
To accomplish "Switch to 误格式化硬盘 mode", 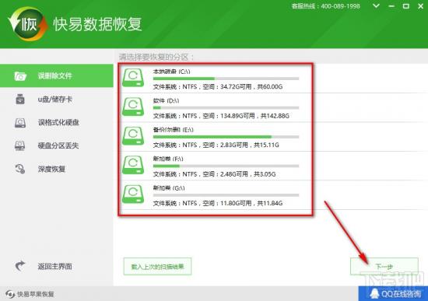I will click(x=57, y=123).
